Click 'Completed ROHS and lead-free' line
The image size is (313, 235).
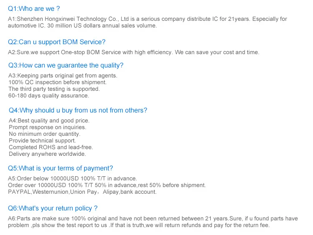(x=50, y=147)
